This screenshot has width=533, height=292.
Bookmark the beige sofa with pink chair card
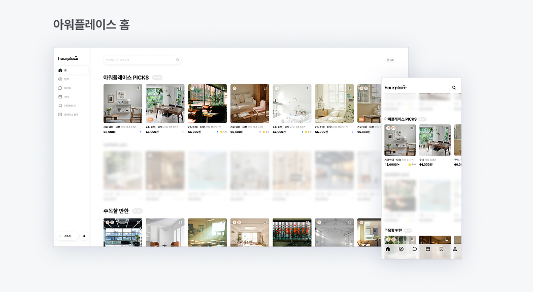(x=265, y=88)
